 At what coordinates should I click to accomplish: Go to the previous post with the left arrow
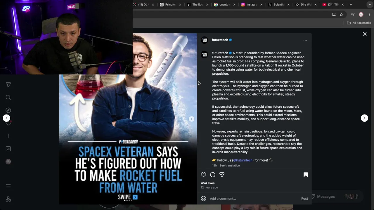[6, 118]
